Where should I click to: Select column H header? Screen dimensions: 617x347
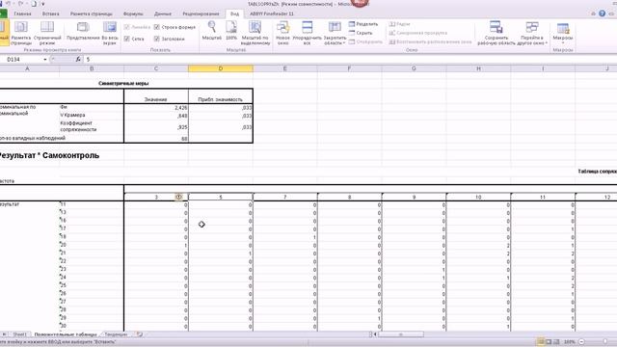(x=478, y=68)
